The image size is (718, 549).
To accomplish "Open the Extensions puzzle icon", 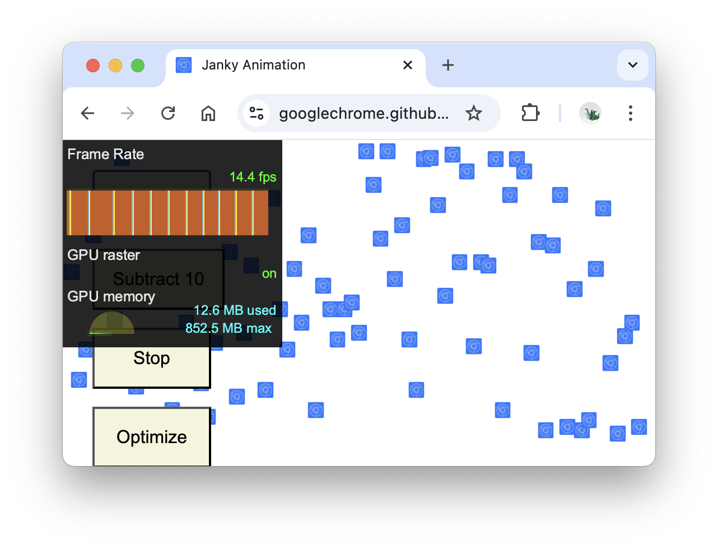I will pos(530,114).
